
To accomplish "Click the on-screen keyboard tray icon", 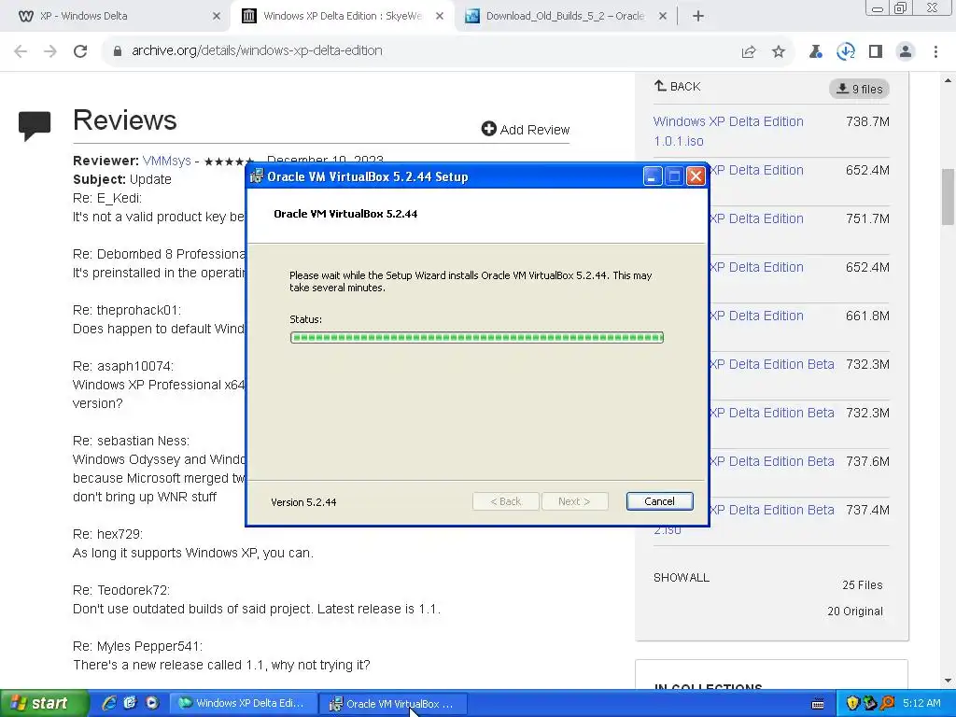I will point(818,704).
